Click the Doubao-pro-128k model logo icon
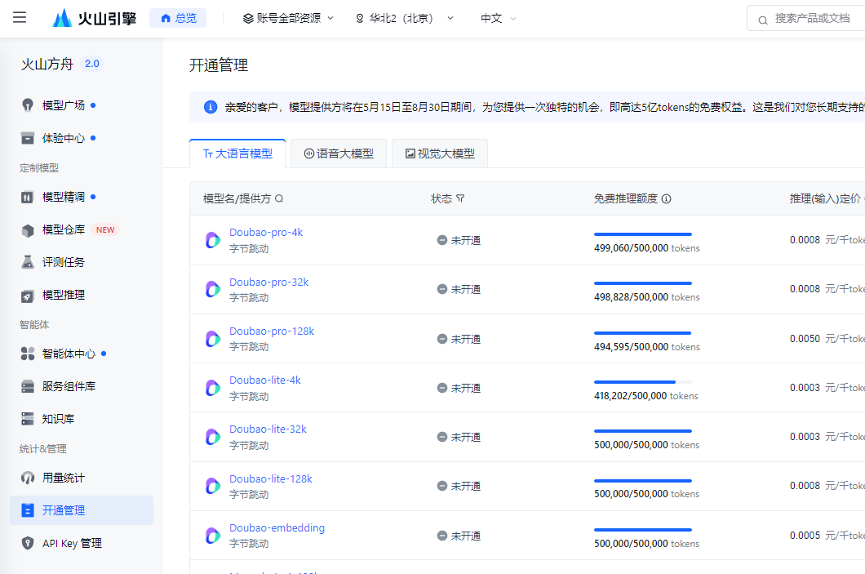Image resolution: width=865 pixels, height=574 pixels. (213, 338)
